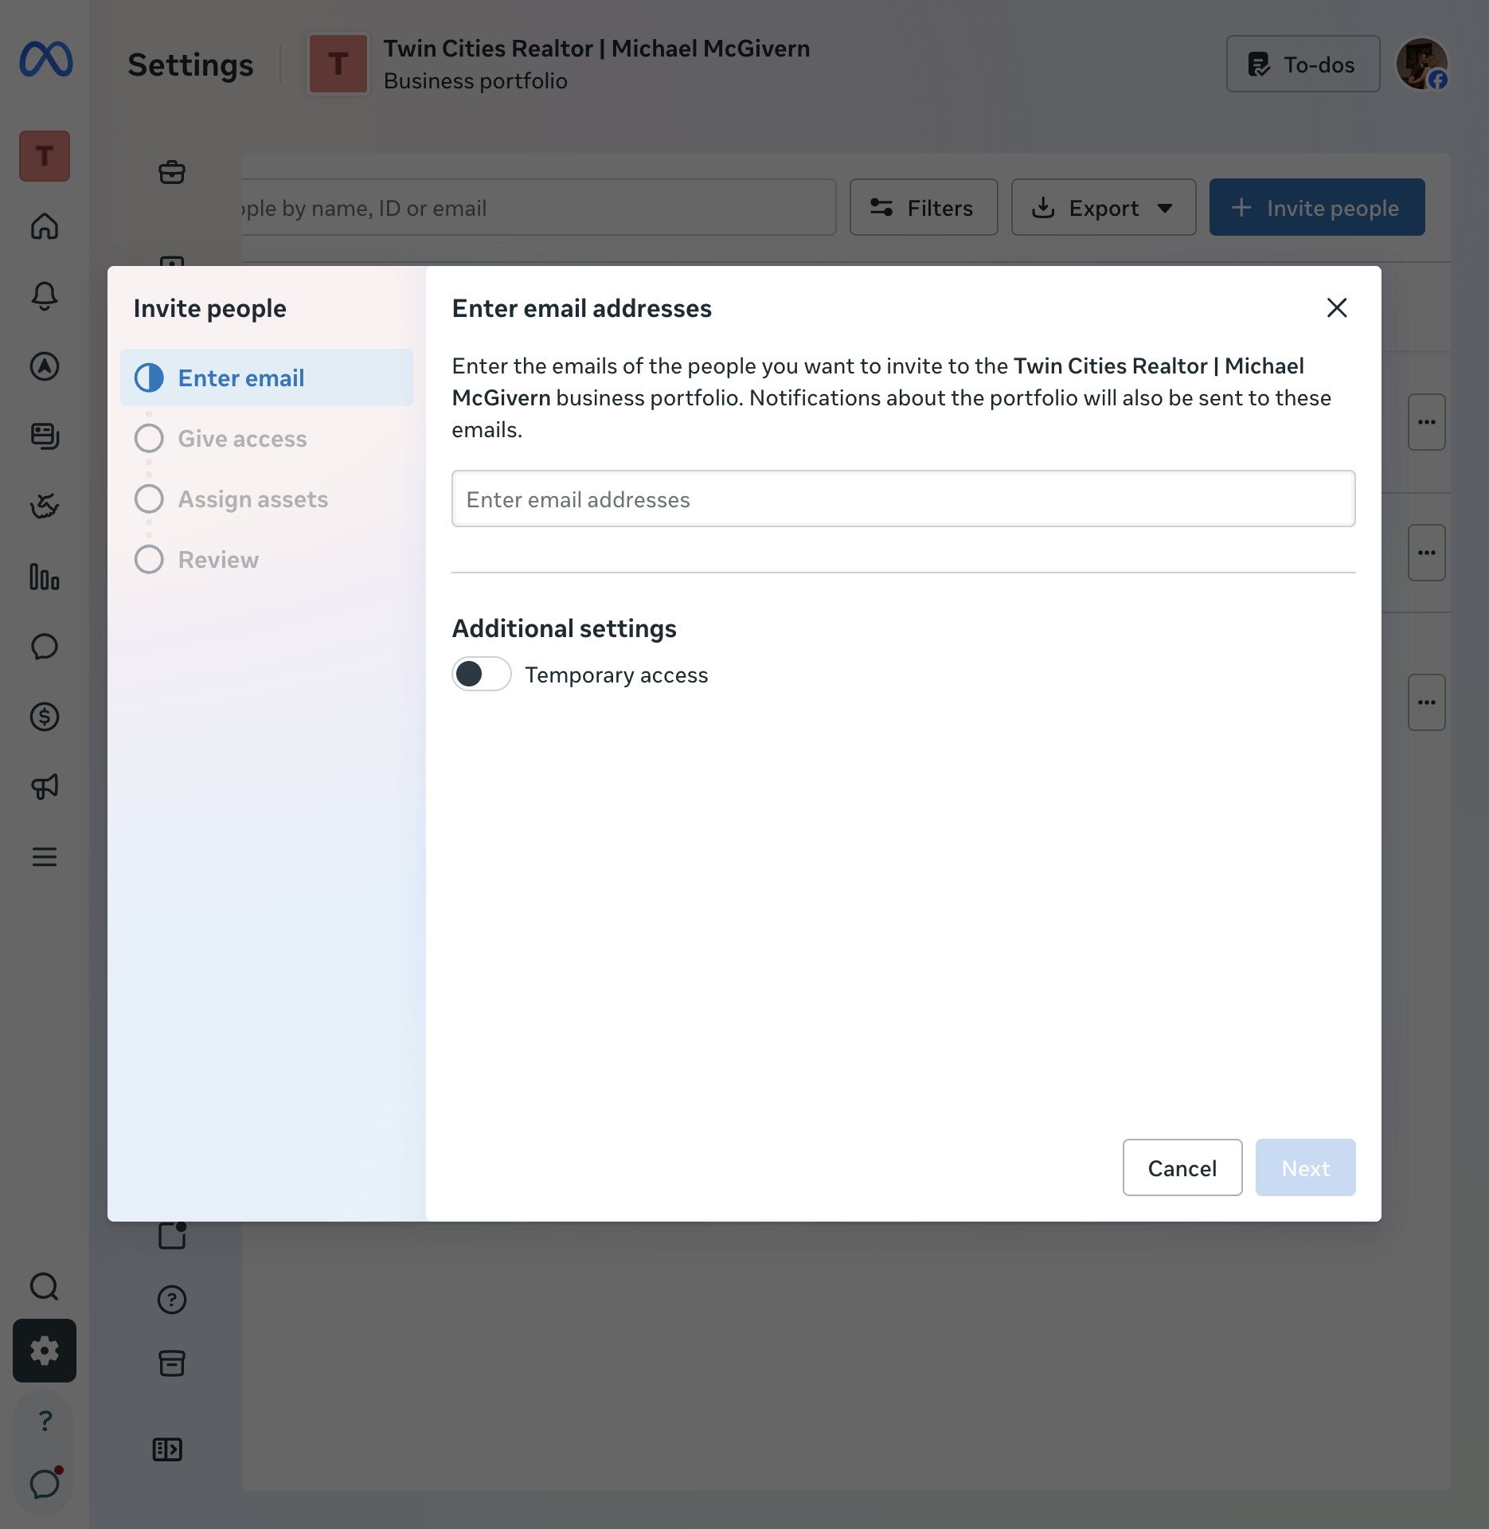Click the Cancel button

[x=1182, y=1167]
